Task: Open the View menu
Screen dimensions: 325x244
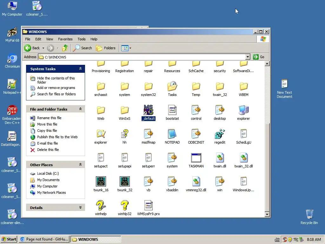Action: click(50, 39)
